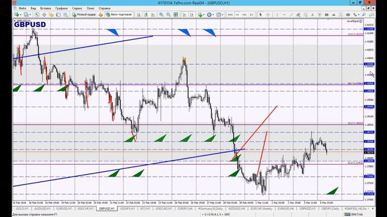387x217 pixels.
Task: Open the AUDUSD,H1 chart tab
Action: pyautogui.click(x=42, y=209)
